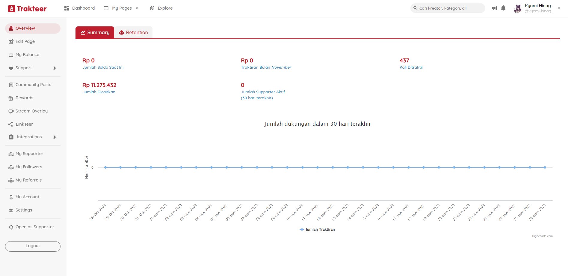Click the Open as Supporter icon
The height and width of the screenshot is (276, 568).
coord(11,227)
